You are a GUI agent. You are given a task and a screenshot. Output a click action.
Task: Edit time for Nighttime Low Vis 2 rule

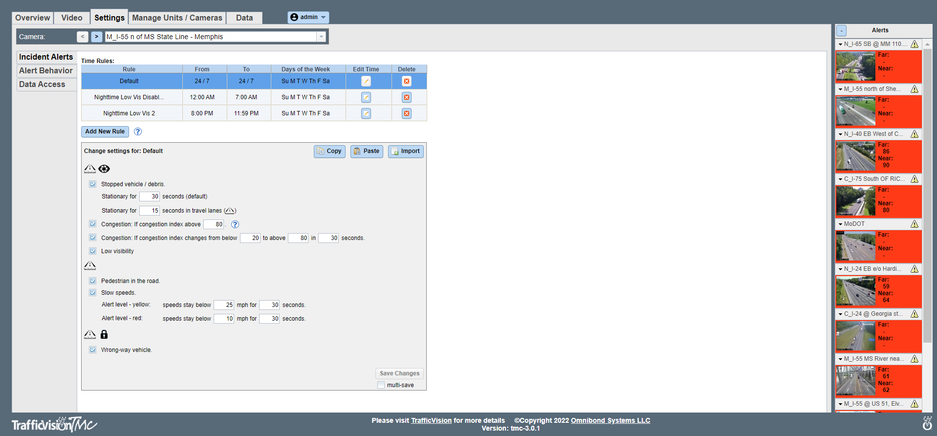366,113
